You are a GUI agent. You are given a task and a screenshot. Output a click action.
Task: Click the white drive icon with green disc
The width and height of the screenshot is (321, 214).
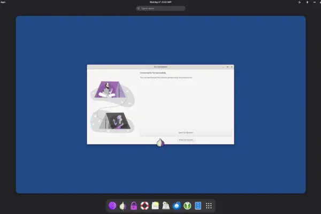point(155,205)
